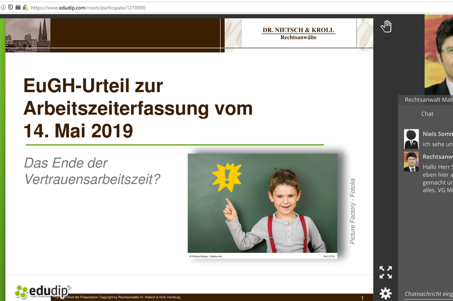Image resolution: width=453 pixels, height=301 pixels.
Task: Select the Chat tab
Action: point(427,114)
